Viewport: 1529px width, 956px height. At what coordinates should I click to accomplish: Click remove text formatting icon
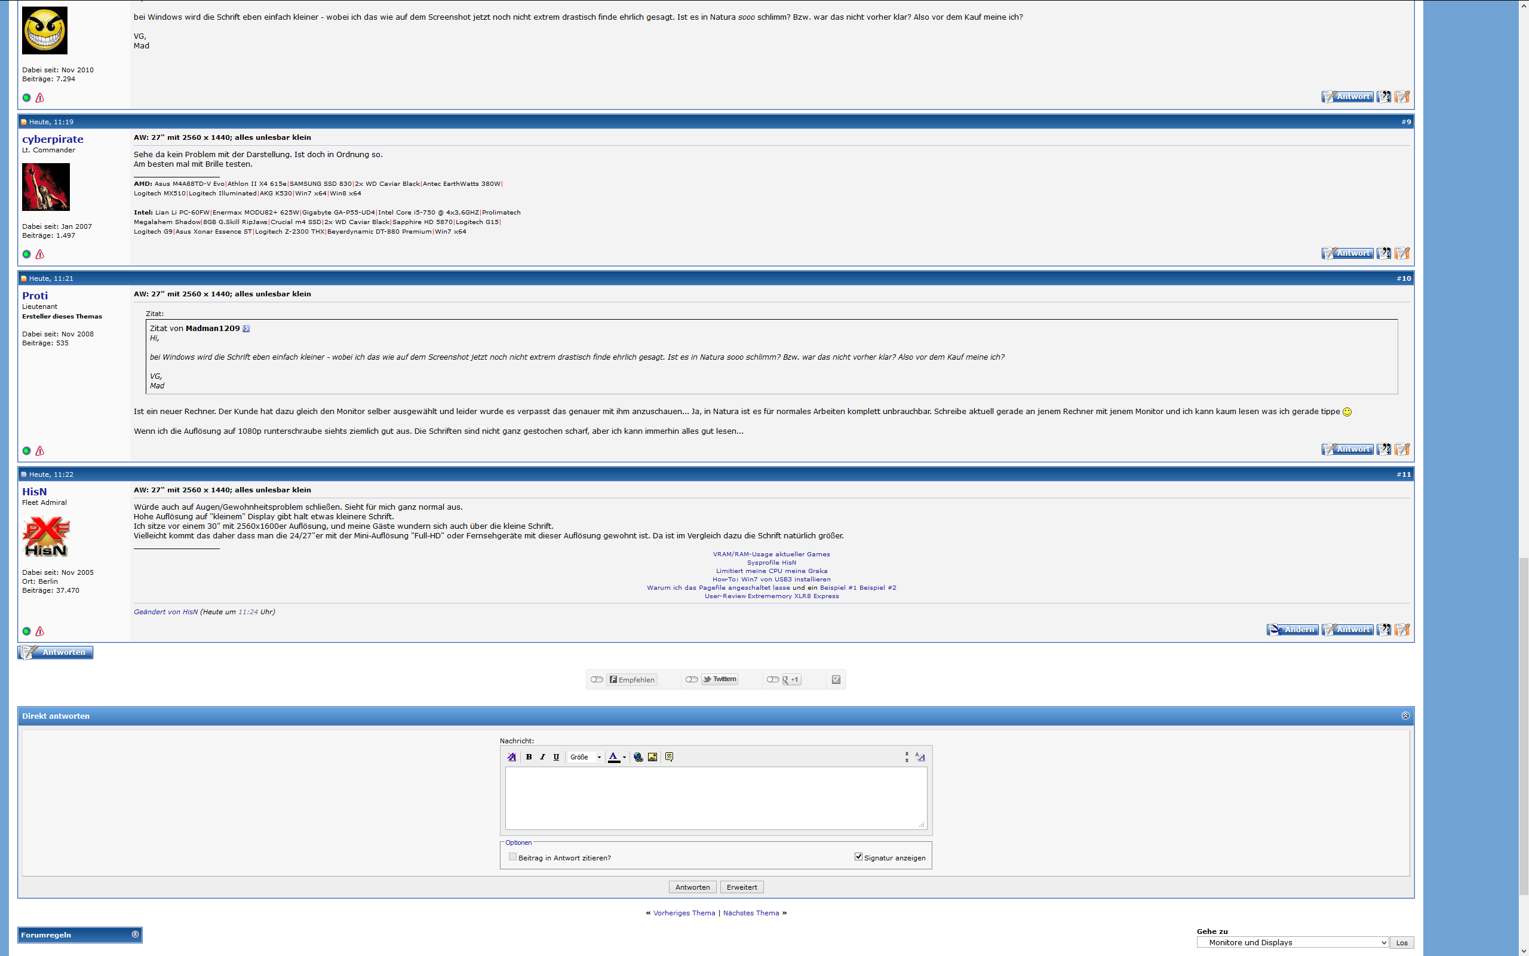[x=512, y=757]
